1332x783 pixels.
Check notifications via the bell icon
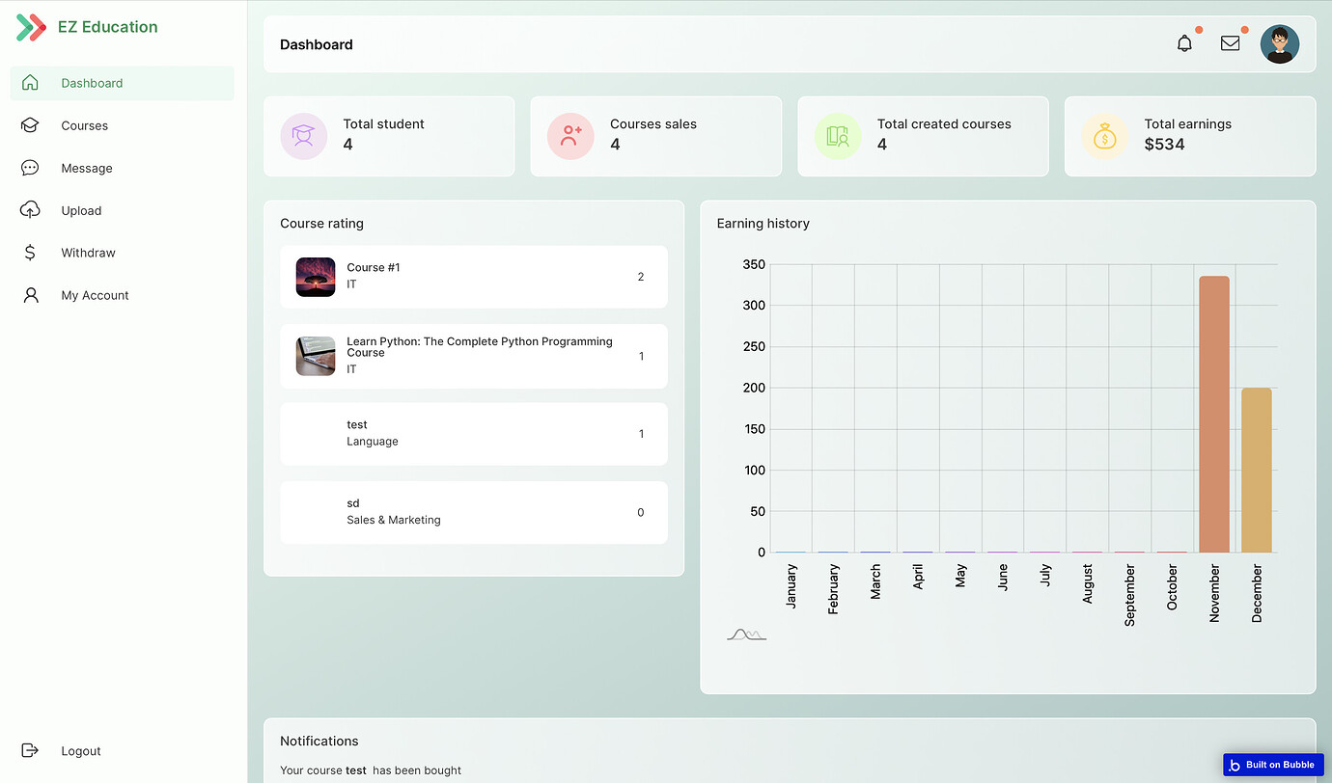pos(1184,43)
